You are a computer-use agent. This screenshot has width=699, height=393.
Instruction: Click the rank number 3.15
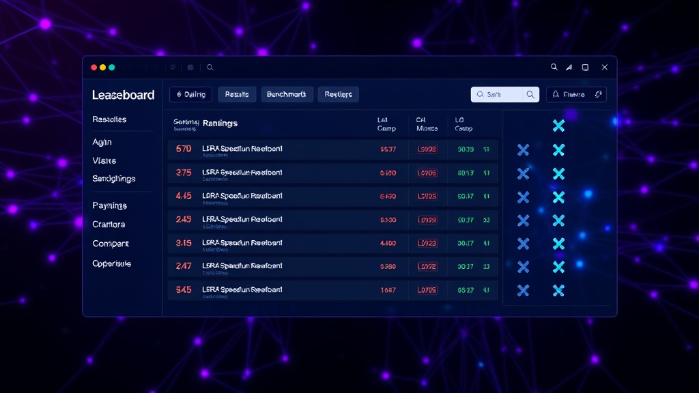(x=183, y=243)
